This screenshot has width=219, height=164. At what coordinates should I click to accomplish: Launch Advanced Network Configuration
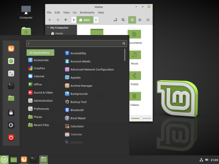click(89, 69)
